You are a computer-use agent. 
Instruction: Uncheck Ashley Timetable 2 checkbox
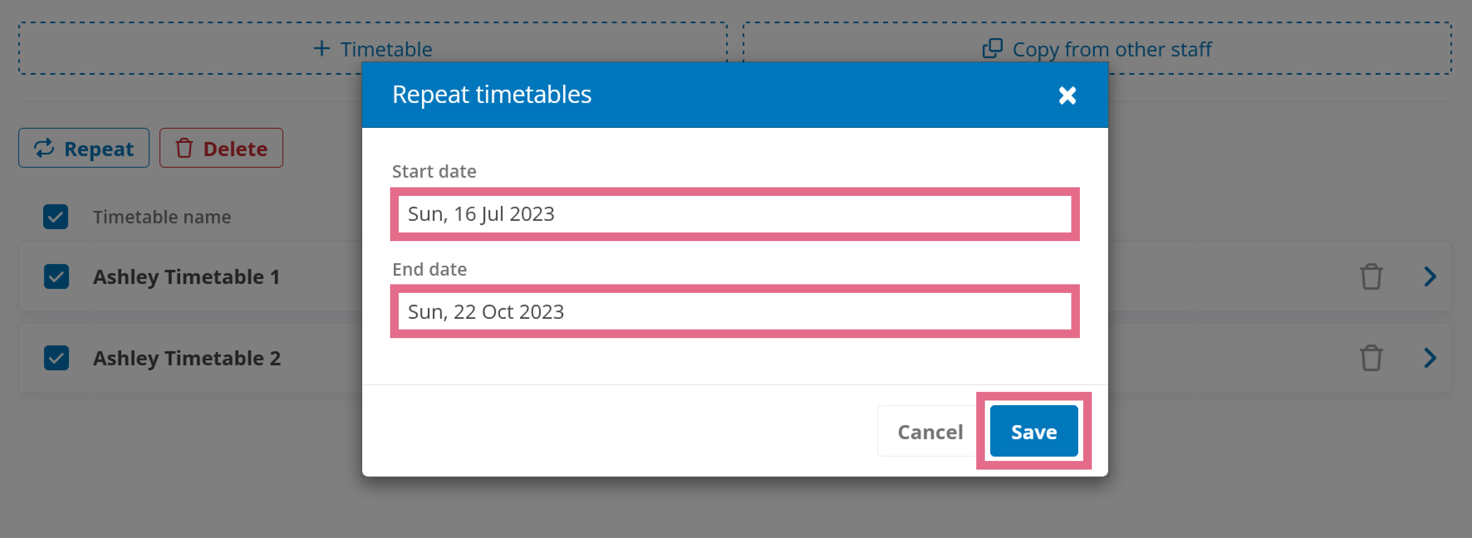(56, 358)
